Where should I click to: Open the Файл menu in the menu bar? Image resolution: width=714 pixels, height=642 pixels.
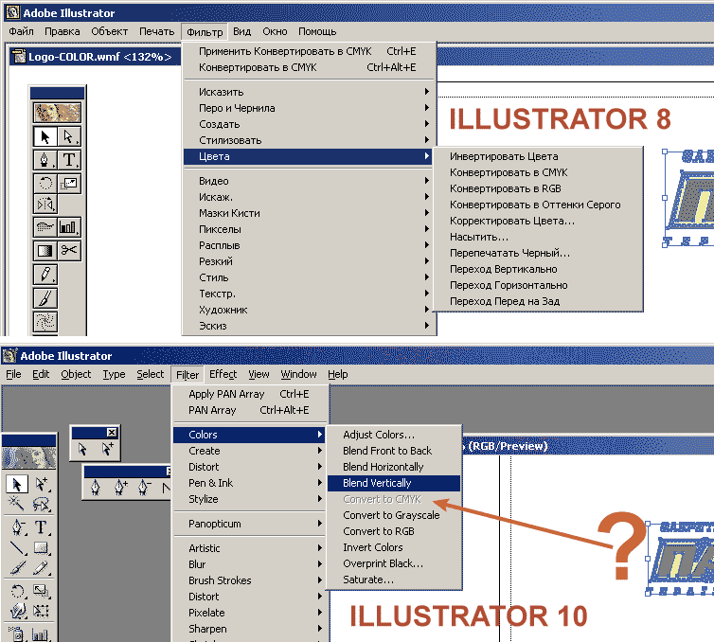coord(22,31)
